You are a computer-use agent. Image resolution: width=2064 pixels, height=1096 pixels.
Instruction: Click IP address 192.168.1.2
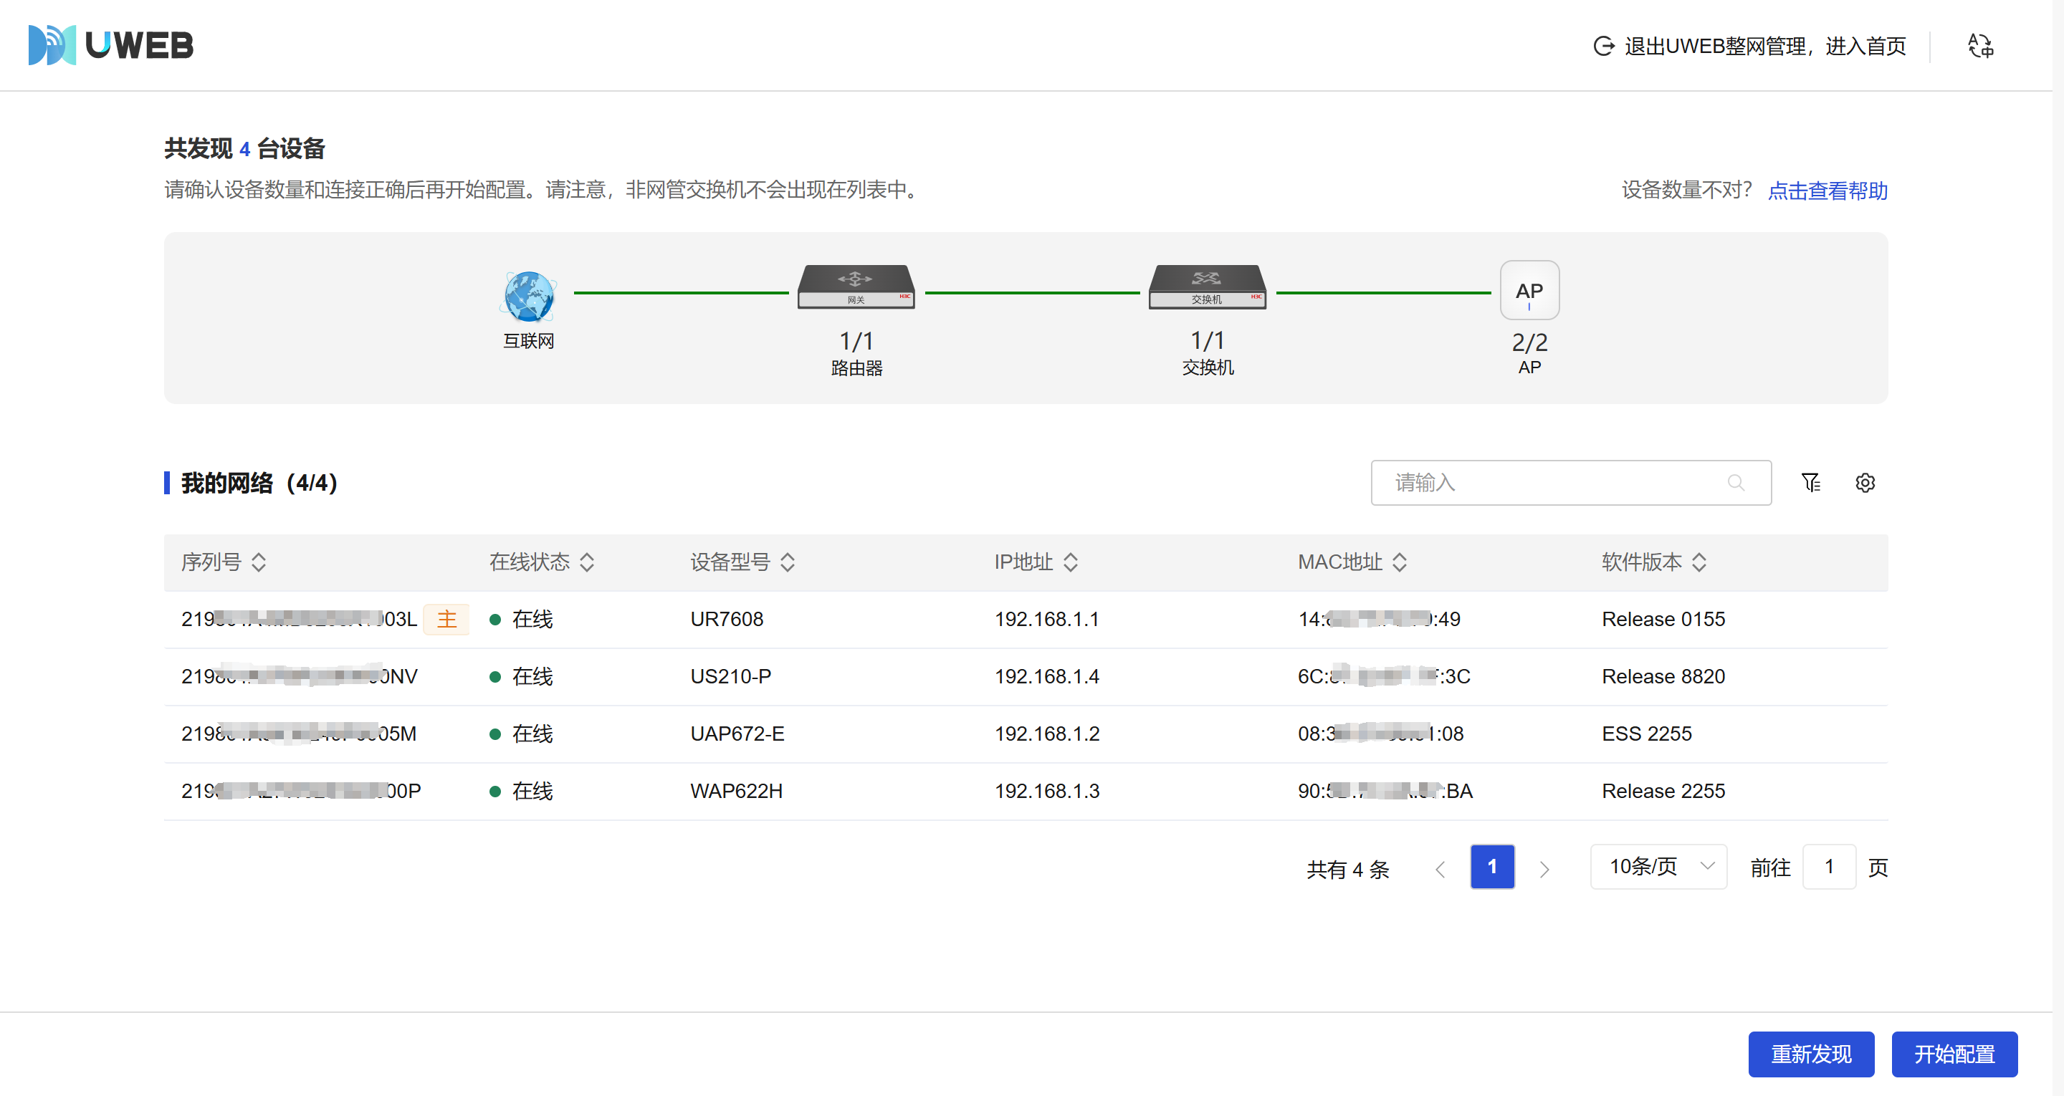click(1046, 734)
